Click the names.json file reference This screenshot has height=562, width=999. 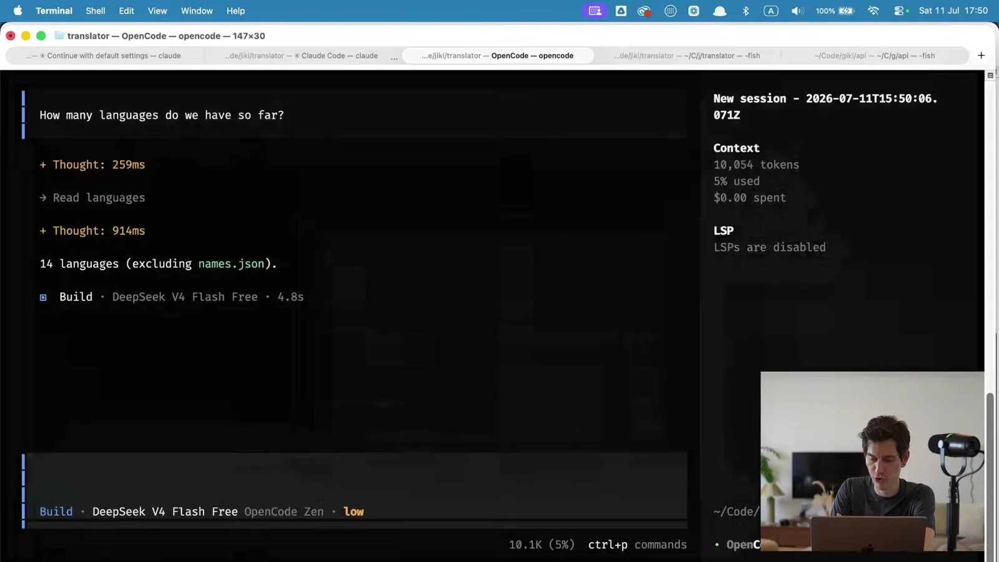(231, 264)
